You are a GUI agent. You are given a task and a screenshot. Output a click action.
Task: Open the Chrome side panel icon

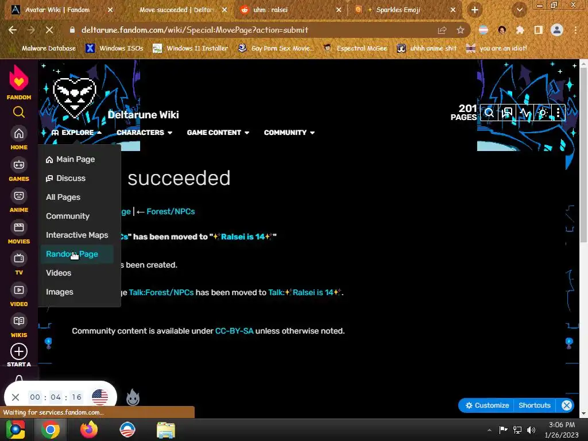click(x=539, y=30)
